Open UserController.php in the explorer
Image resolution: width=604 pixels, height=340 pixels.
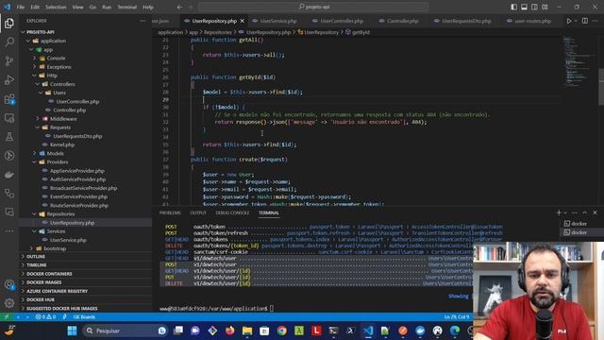(77, 101)
